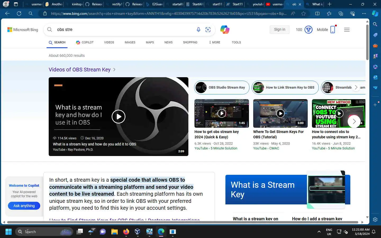Open File Explorer from taskbar

pos(114,232)
